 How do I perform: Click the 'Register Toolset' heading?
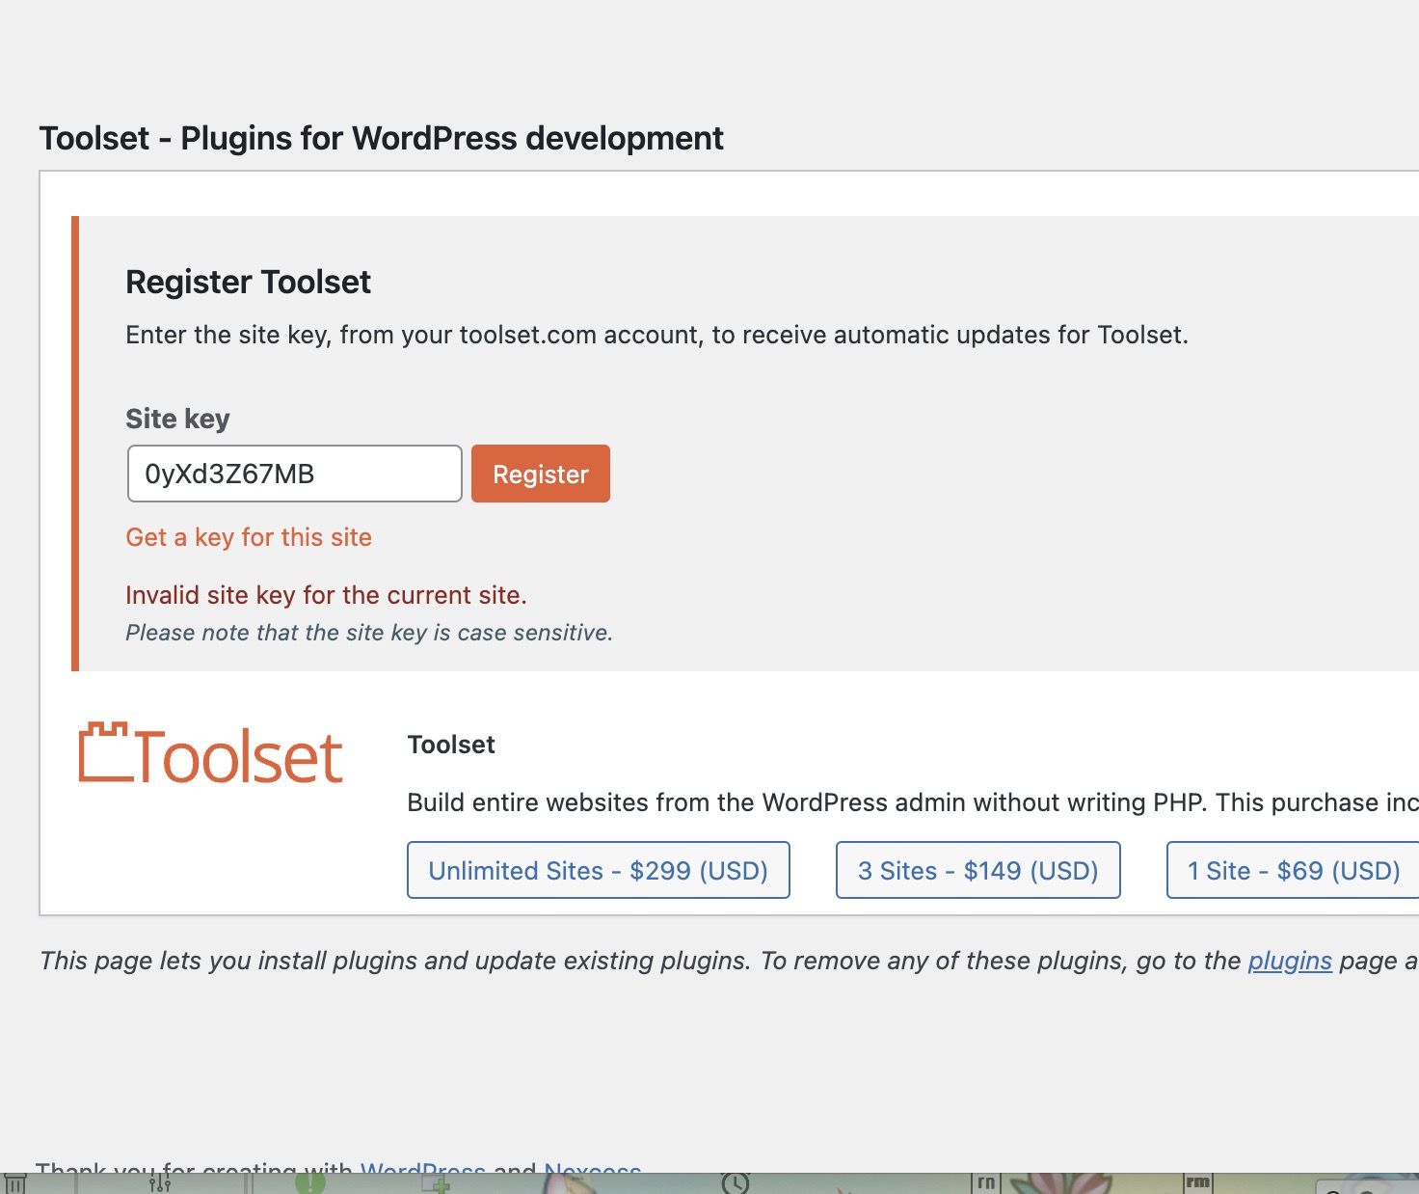click(x=248, y=282)
